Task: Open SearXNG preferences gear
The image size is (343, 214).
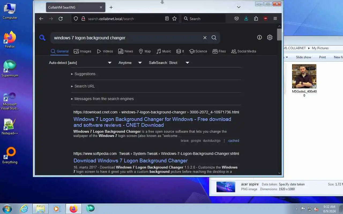Action: coord(270,37)
